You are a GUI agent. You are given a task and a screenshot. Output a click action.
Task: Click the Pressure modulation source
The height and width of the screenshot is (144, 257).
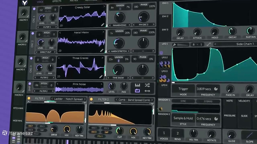pyautogui.click(x=230, y=116)
